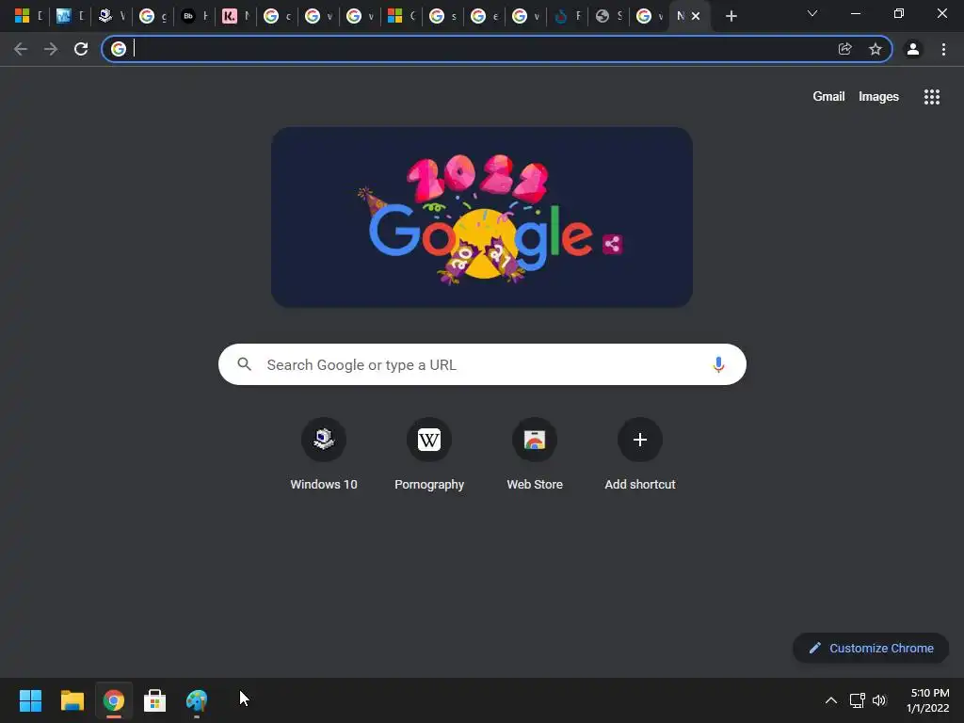Add a new shortcut tile
This screenshot has width=964, height=723.
point(640,455)
